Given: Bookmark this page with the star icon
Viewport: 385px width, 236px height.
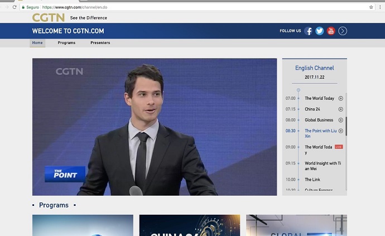Looking at the screenshot, I should (x=371, y=7).
